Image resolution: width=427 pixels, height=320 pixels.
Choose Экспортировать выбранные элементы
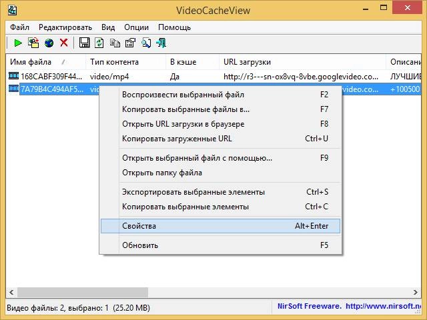coord(220,192)
